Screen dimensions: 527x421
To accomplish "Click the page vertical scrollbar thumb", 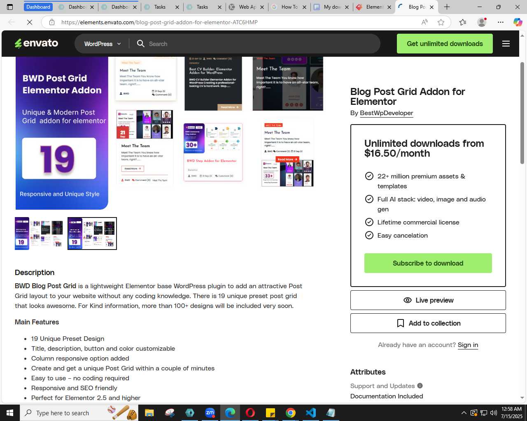I will tap(522, 113).
